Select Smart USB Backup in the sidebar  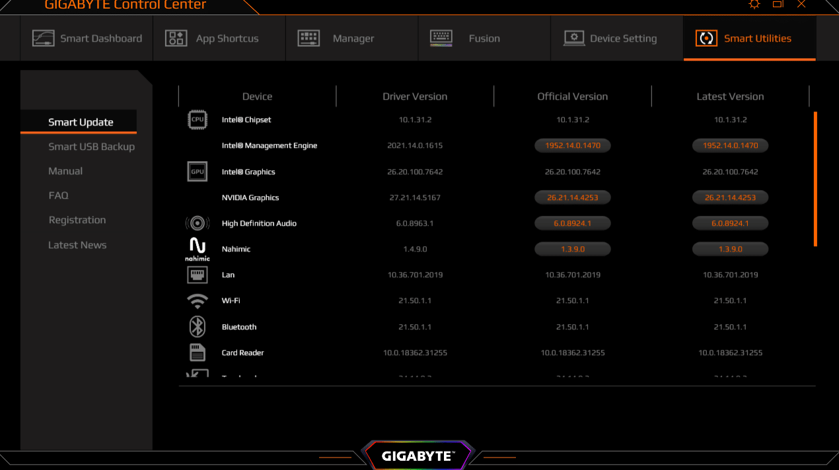91,147
